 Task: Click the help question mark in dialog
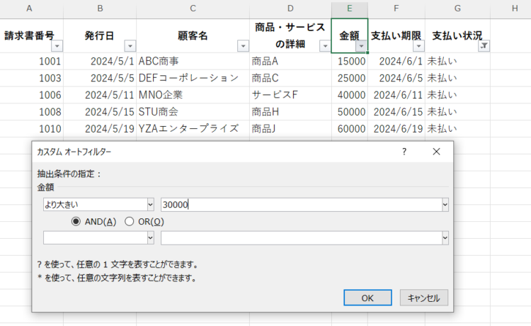tap(404, 152)
